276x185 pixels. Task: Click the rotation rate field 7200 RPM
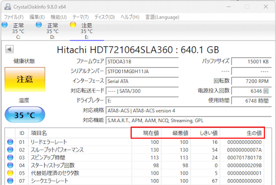251,81
